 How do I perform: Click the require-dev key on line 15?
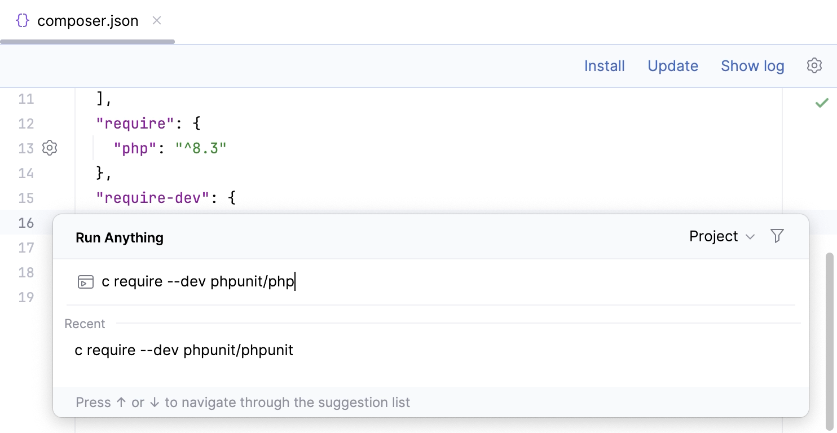(152, 198)
